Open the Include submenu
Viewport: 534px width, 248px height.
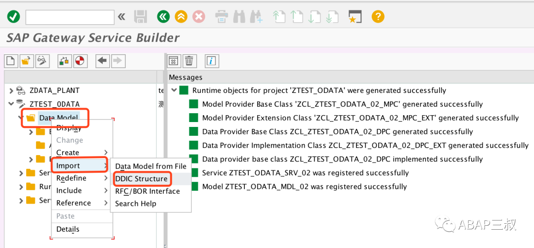[82, 191]
